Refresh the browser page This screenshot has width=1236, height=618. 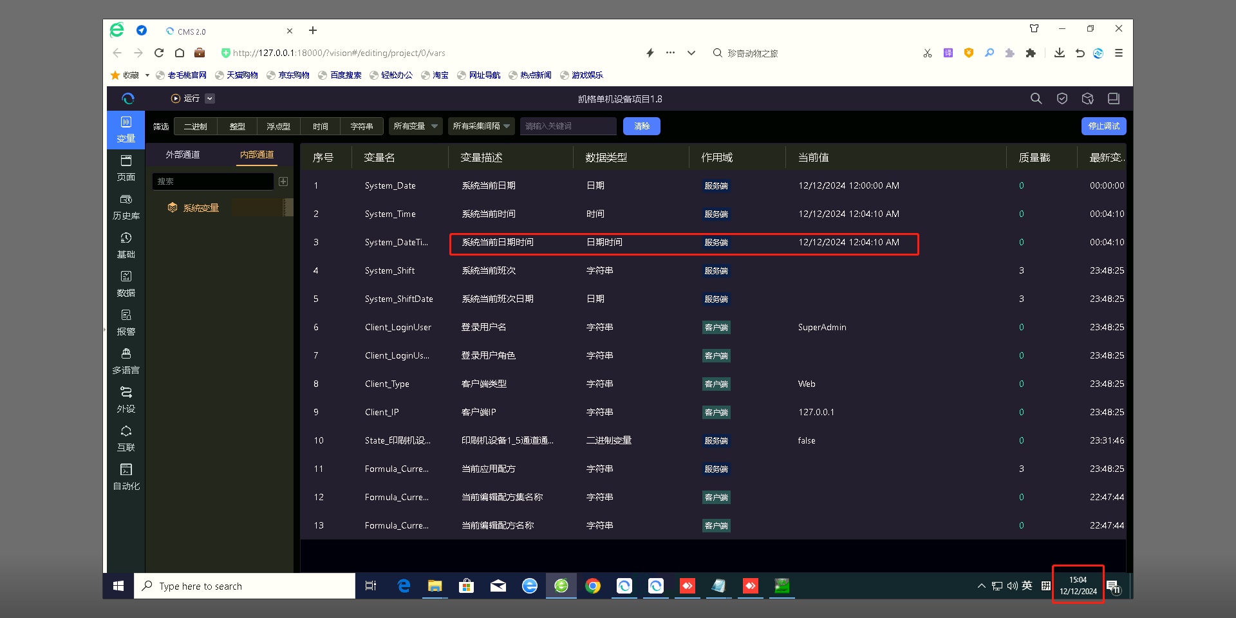(159, 53)
